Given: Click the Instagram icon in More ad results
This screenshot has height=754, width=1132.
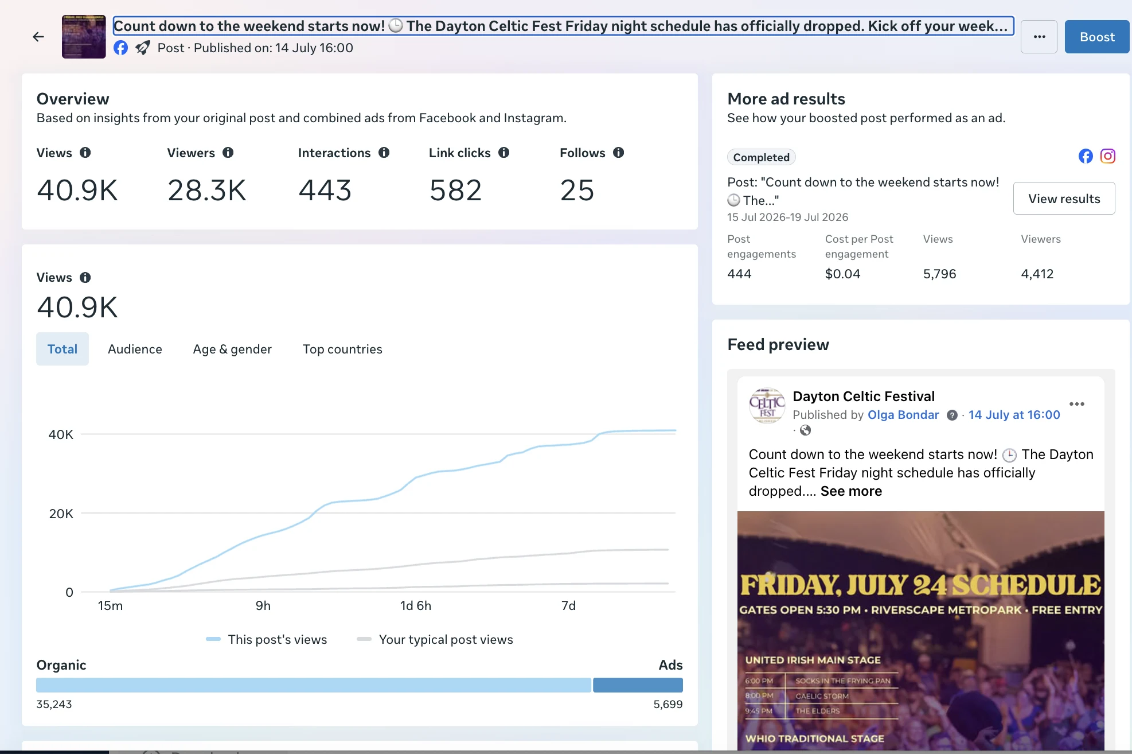Looking at the screenshot, I should (x=1108, y=156).
